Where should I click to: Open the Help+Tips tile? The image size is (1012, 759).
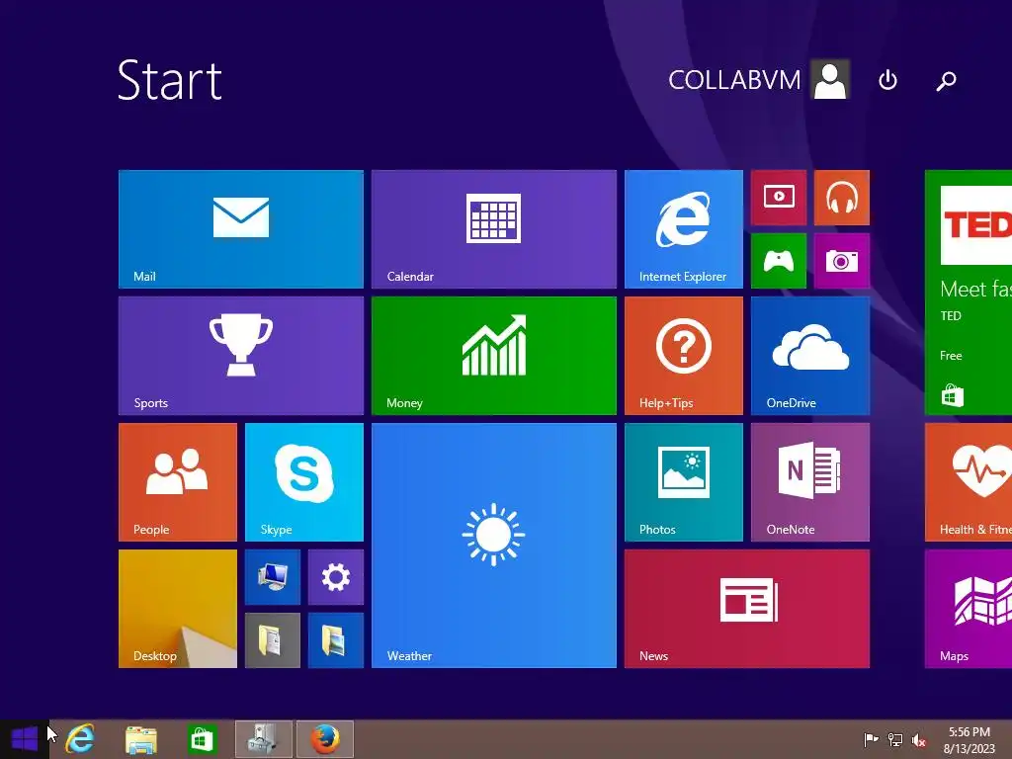point(684,356)
